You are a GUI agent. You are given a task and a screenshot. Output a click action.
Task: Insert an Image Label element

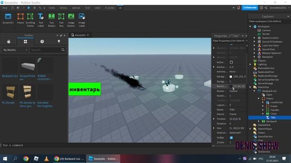[82, 20]
